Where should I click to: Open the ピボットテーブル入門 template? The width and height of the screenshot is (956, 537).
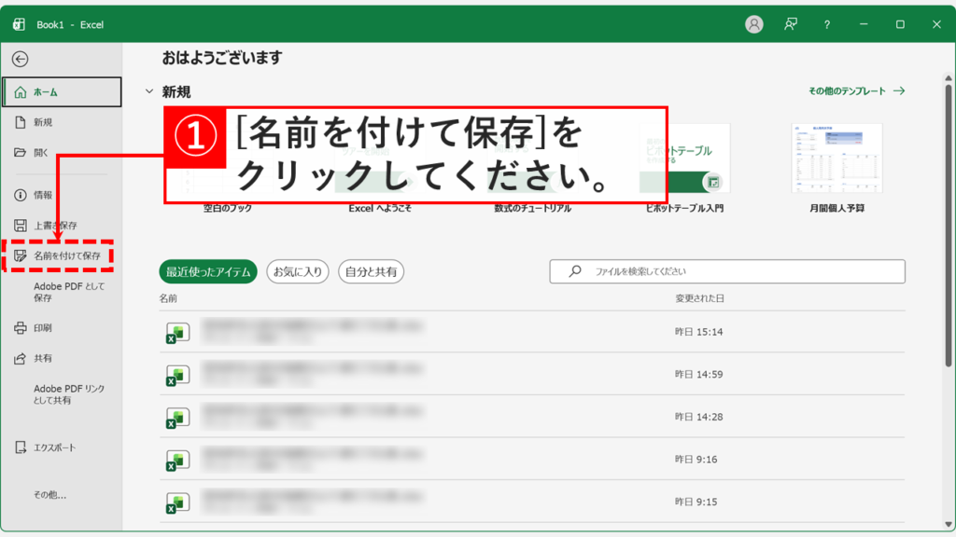(x=684, y=168)
